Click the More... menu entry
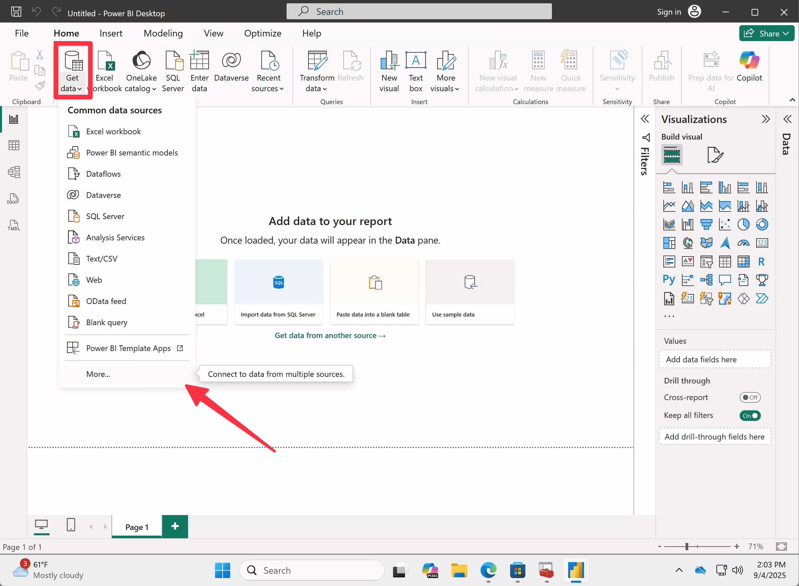This screenshot has width=799, height=586. 98,374
